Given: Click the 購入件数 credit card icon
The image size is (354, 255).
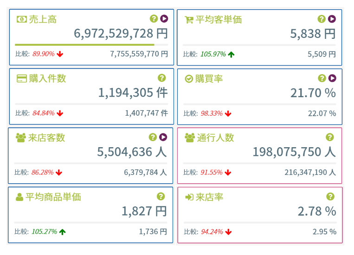Looking at the screenshot, I should click(x=22, y=79).
